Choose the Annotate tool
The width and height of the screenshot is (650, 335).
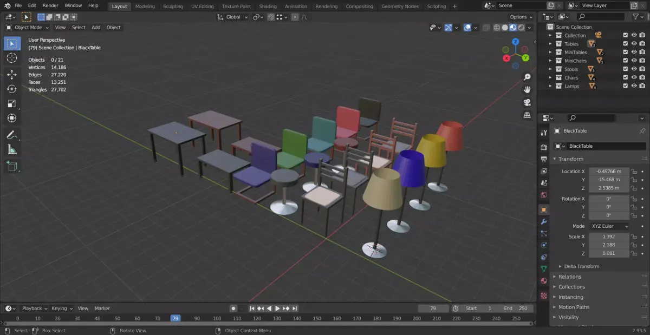tap(12, 135)
